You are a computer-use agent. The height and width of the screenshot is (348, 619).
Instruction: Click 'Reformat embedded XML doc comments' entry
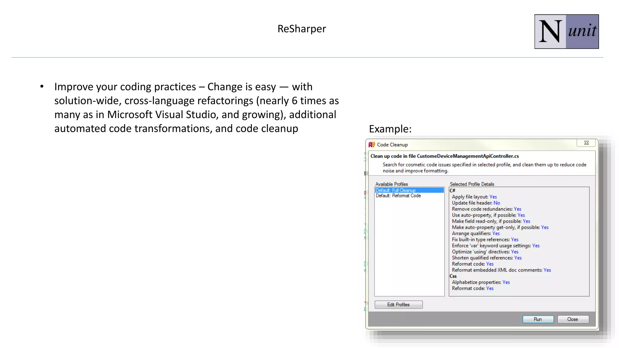(x=501, y=270)
